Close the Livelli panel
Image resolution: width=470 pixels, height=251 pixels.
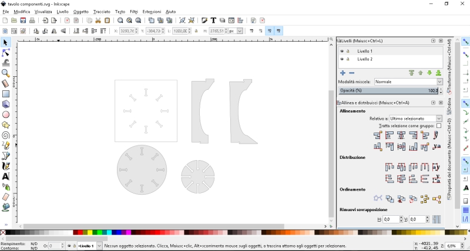tap(441, 40)
